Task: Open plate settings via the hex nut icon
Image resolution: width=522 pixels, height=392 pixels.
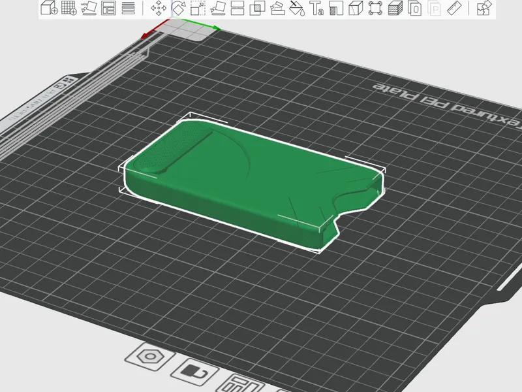Action: [x=150, y=357]
